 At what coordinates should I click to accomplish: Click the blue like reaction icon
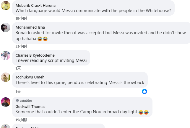(144, 91)
